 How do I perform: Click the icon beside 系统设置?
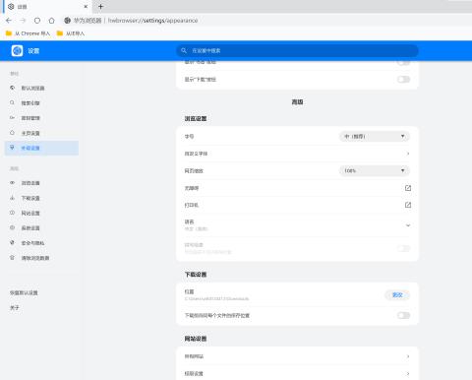[12, 227]
